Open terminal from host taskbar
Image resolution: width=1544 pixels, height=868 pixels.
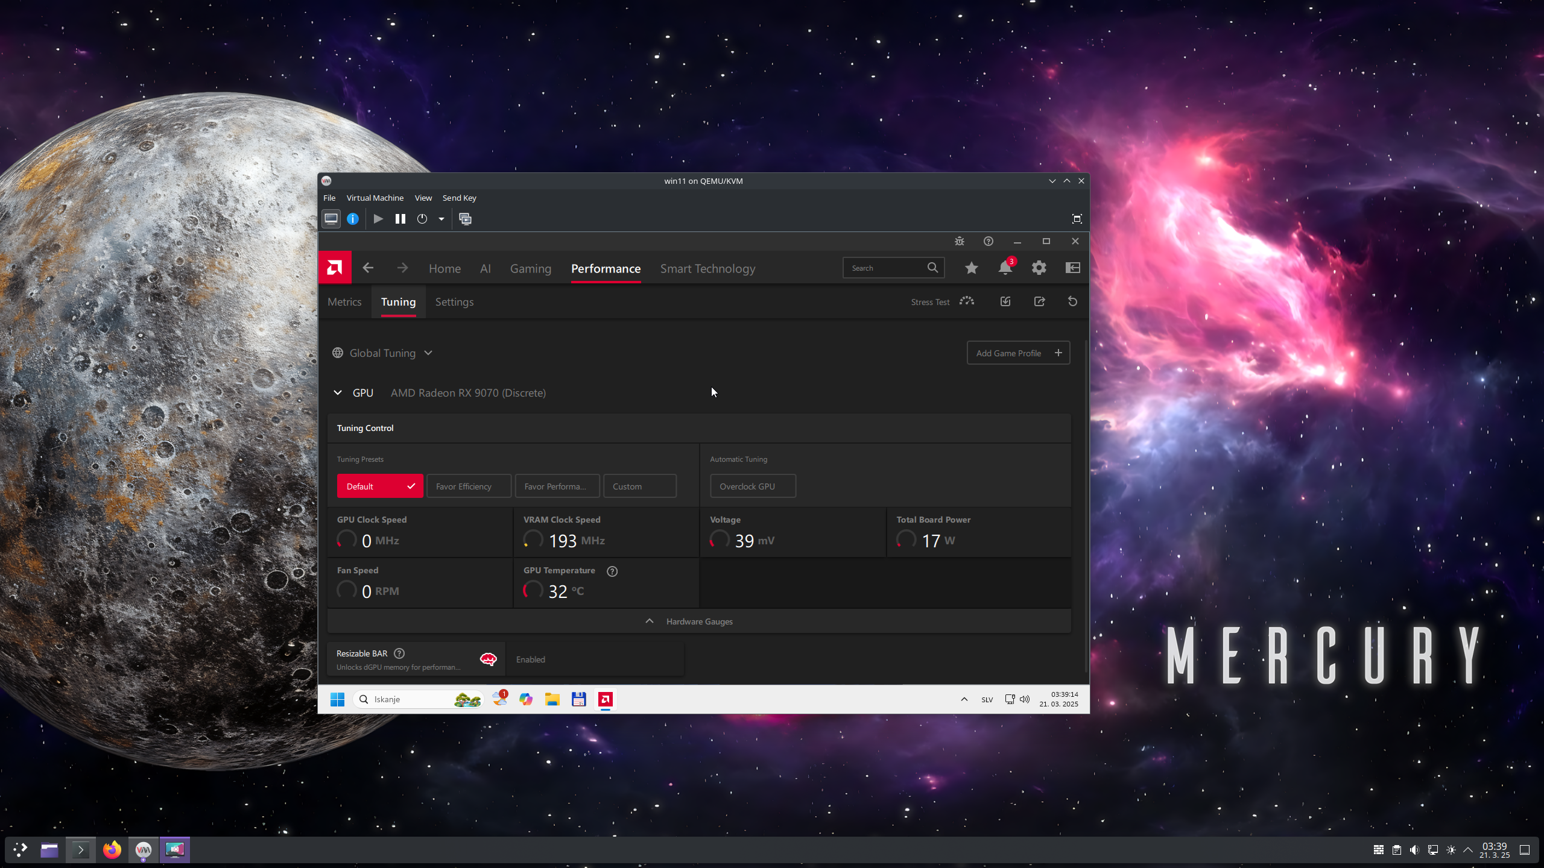(80, 850)
